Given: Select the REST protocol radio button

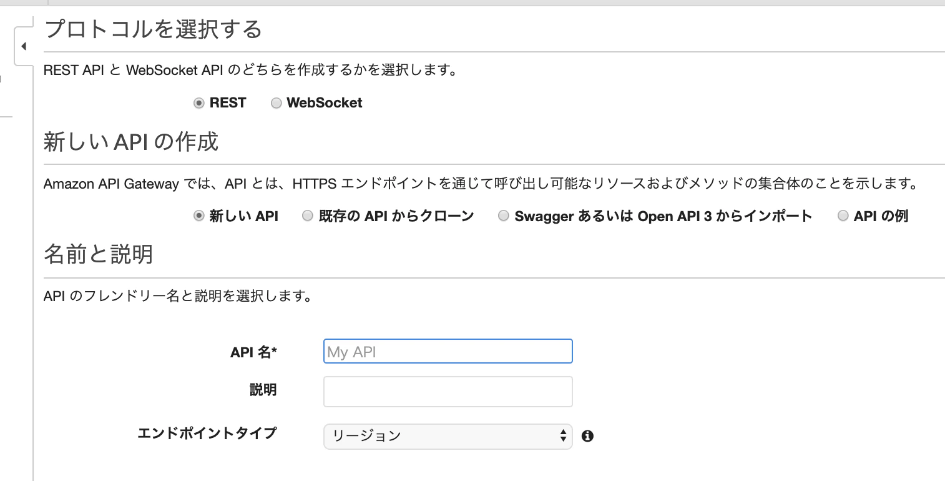Looking at the screenshot, I should pos(199,104).
